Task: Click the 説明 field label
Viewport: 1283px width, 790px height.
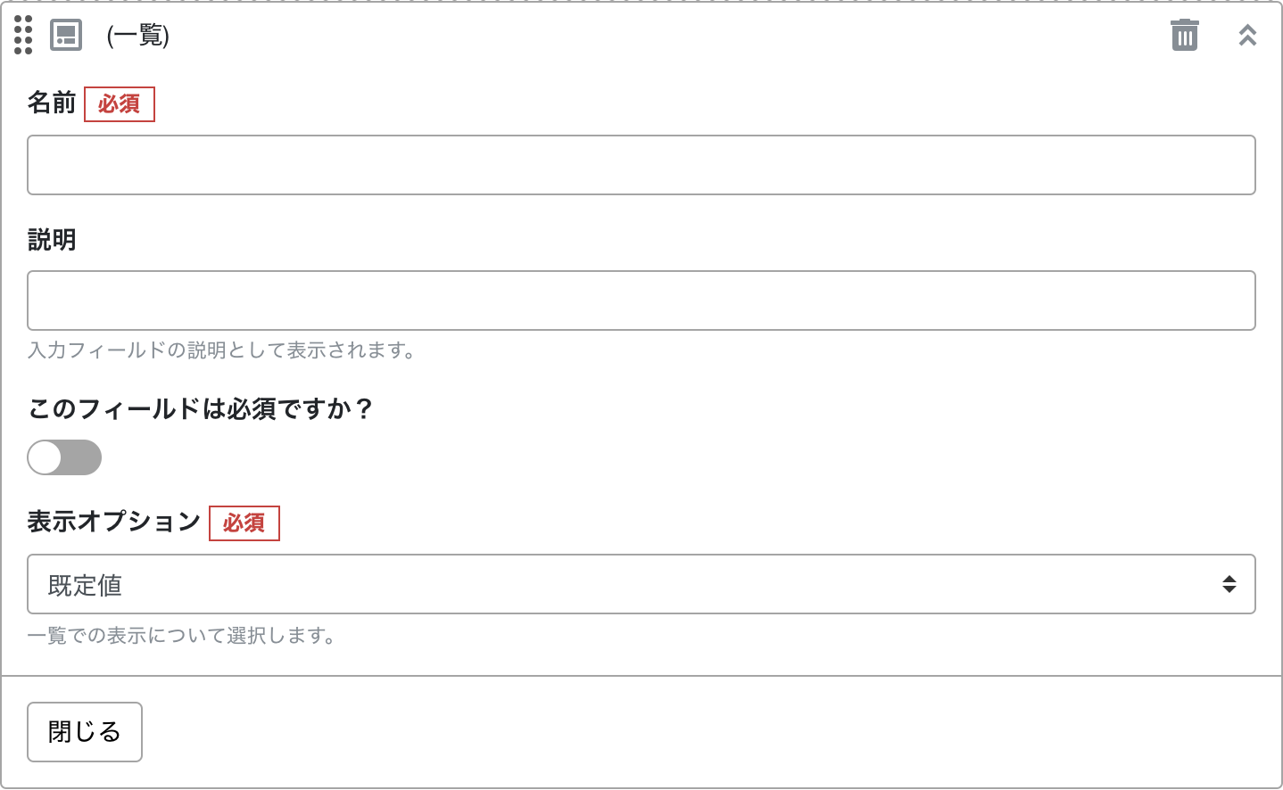Action: pos(52,239)
